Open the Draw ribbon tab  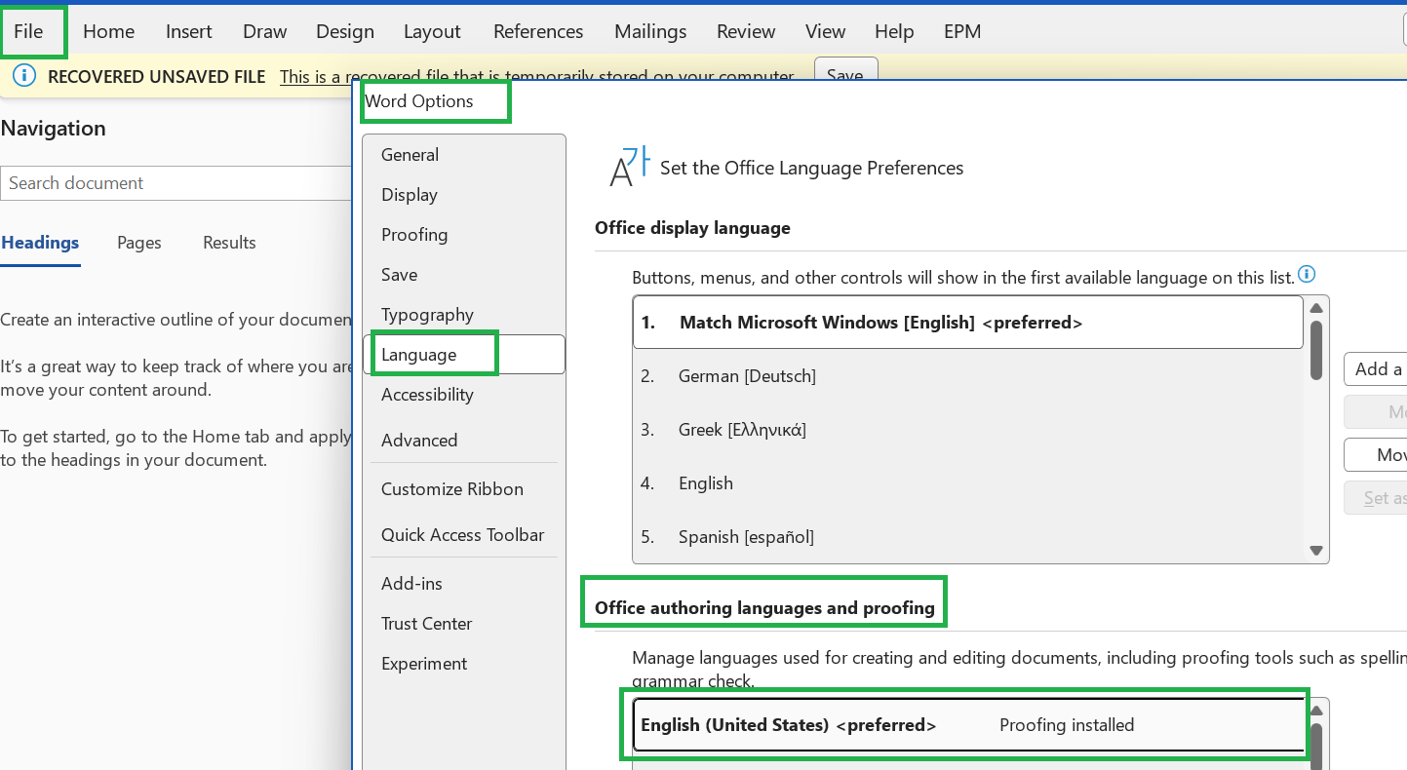(264, 31)
